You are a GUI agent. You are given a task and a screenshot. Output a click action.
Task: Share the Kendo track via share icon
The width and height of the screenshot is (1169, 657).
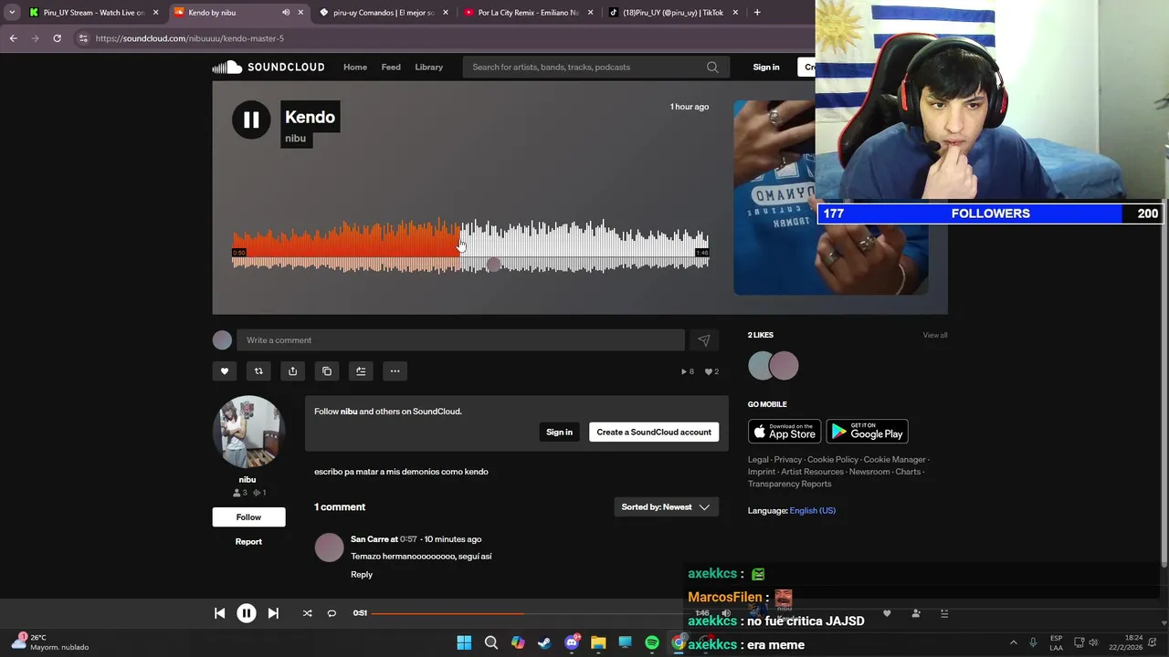click(292, 371)
